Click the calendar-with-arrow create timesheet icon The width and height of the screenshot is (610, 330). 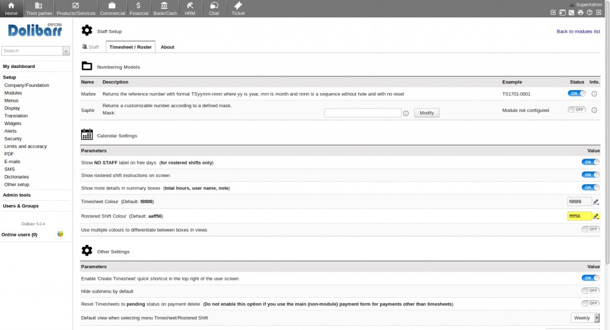[562, 13]
